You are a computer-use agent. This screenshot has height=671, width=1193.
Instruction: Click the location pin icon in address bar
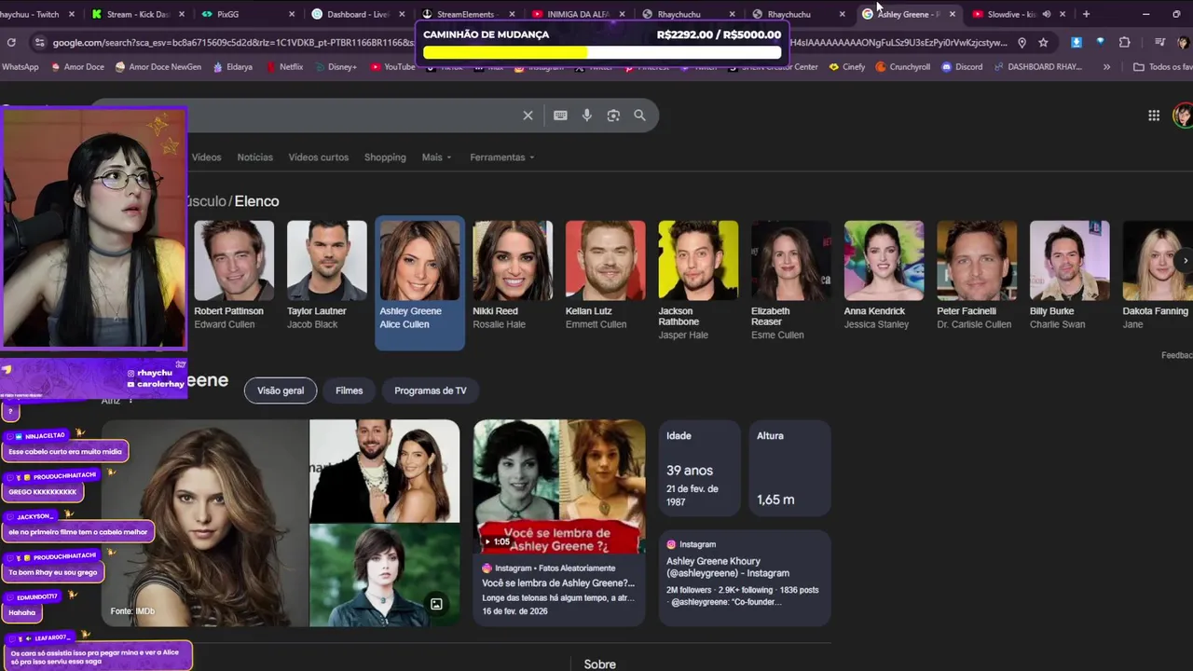coord(1022,42)
